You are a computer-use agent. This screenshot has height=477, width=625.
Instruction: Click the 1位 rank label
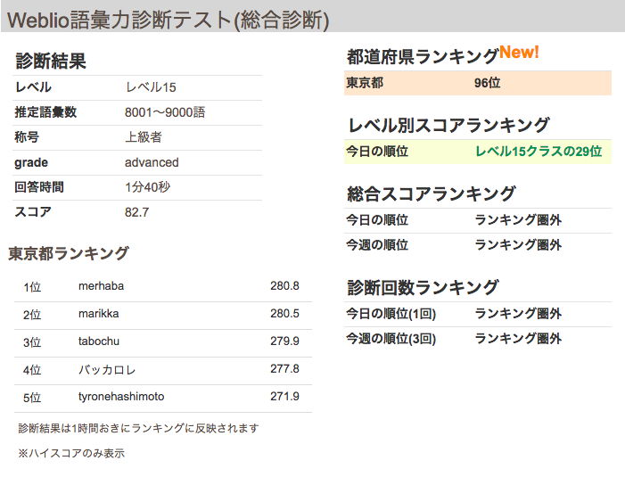pyautogui.click(x=32, y=287)
